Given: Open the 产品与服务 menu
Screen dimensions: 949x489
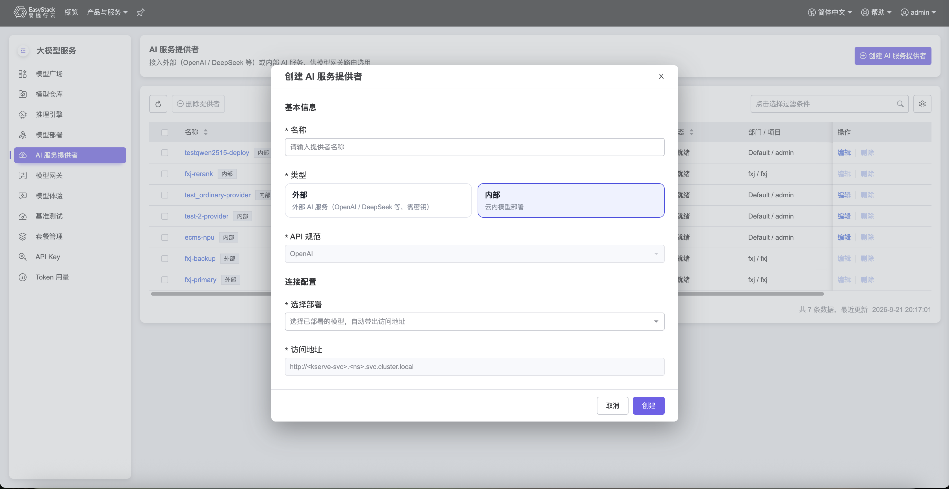Looking at the screenshot, I should pyautogui.click(x=107, y=12).
